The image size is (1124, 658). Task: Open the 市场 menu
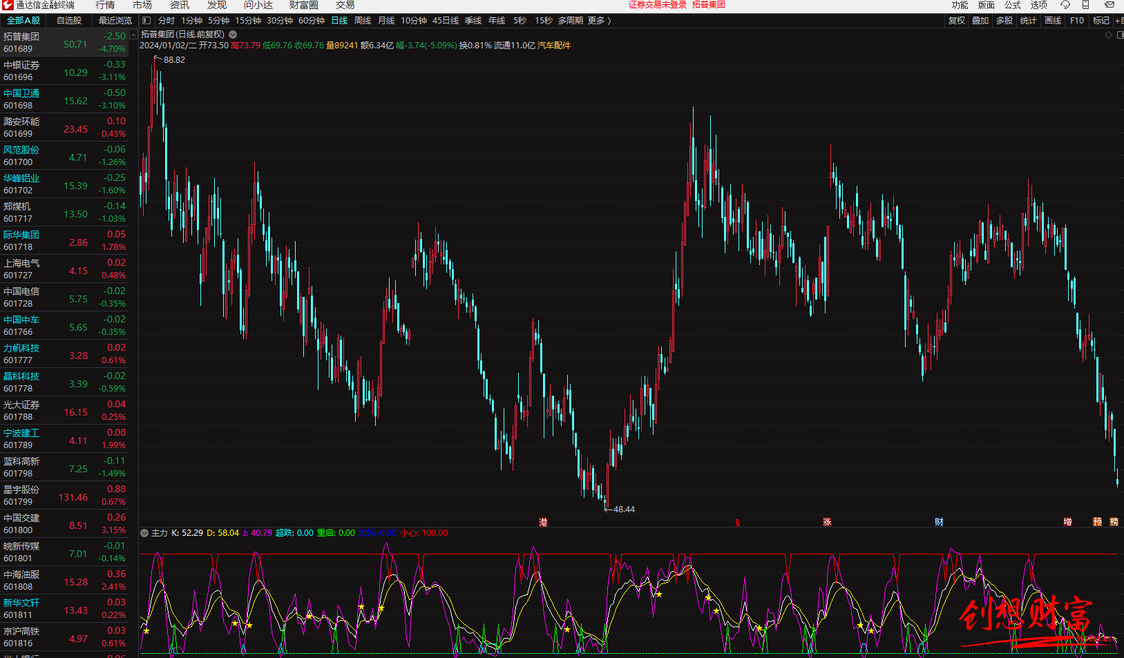coord(142,5)
